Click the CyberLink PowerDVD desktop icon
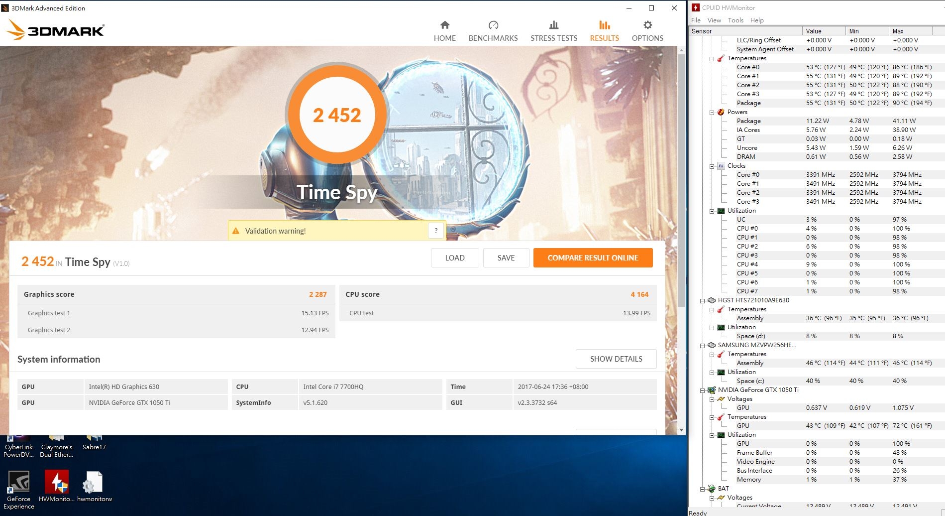This screenshot has height=516, width=945. tap(19, 446)
